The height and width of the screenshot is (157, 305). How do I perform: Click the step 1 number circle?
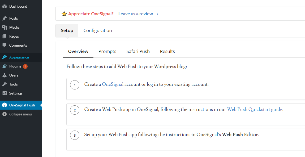point(75,85)
